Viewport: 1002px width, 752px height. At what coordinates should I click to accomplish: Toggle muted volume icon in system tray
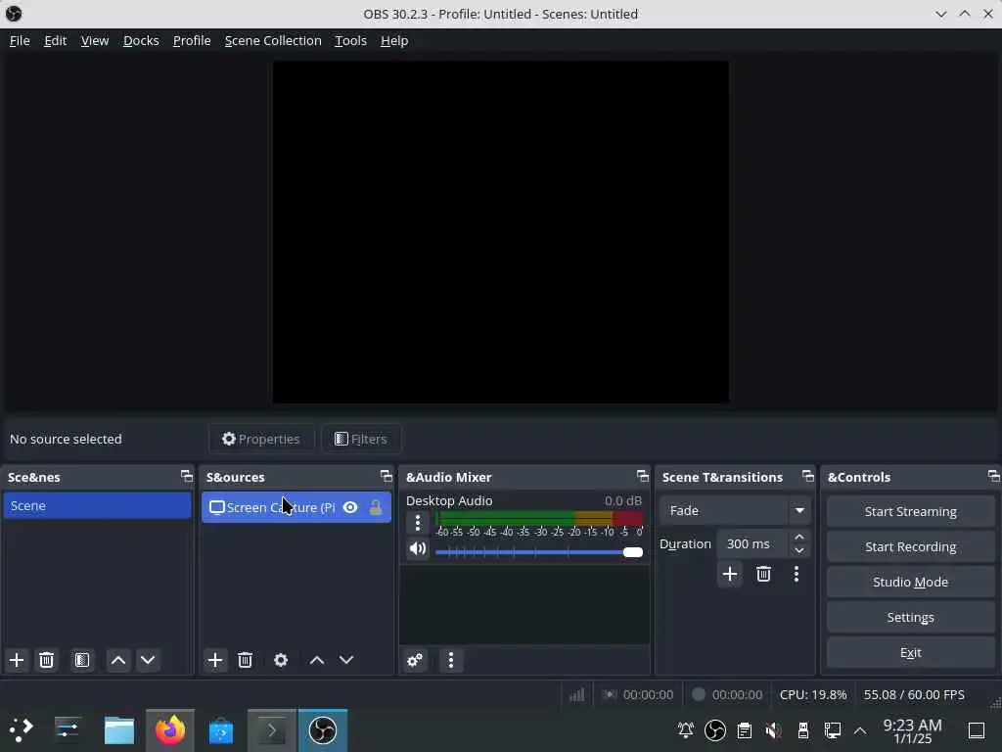(773, 730)
